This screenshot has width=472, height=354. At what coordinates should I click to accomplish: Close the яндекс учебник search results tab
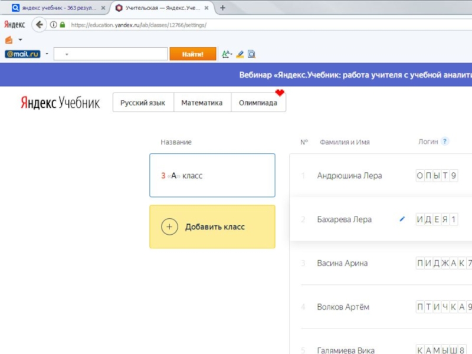pos(103,8)
